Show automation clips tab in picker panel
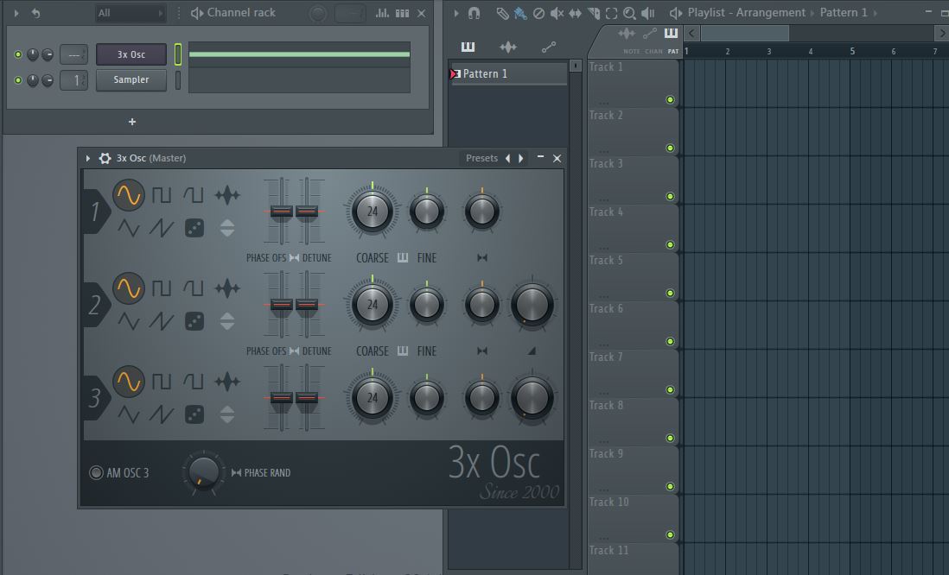This screenshot has height=575, width=949. tap(548, 47)
